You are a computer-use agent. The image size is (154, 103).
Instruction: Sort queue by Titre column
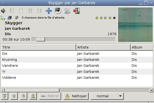pyautogui.click(x=38, y=47)
